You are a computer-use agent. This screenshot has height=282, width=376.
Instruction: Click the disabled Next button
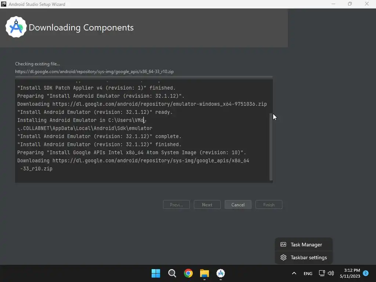coord(207,205)
